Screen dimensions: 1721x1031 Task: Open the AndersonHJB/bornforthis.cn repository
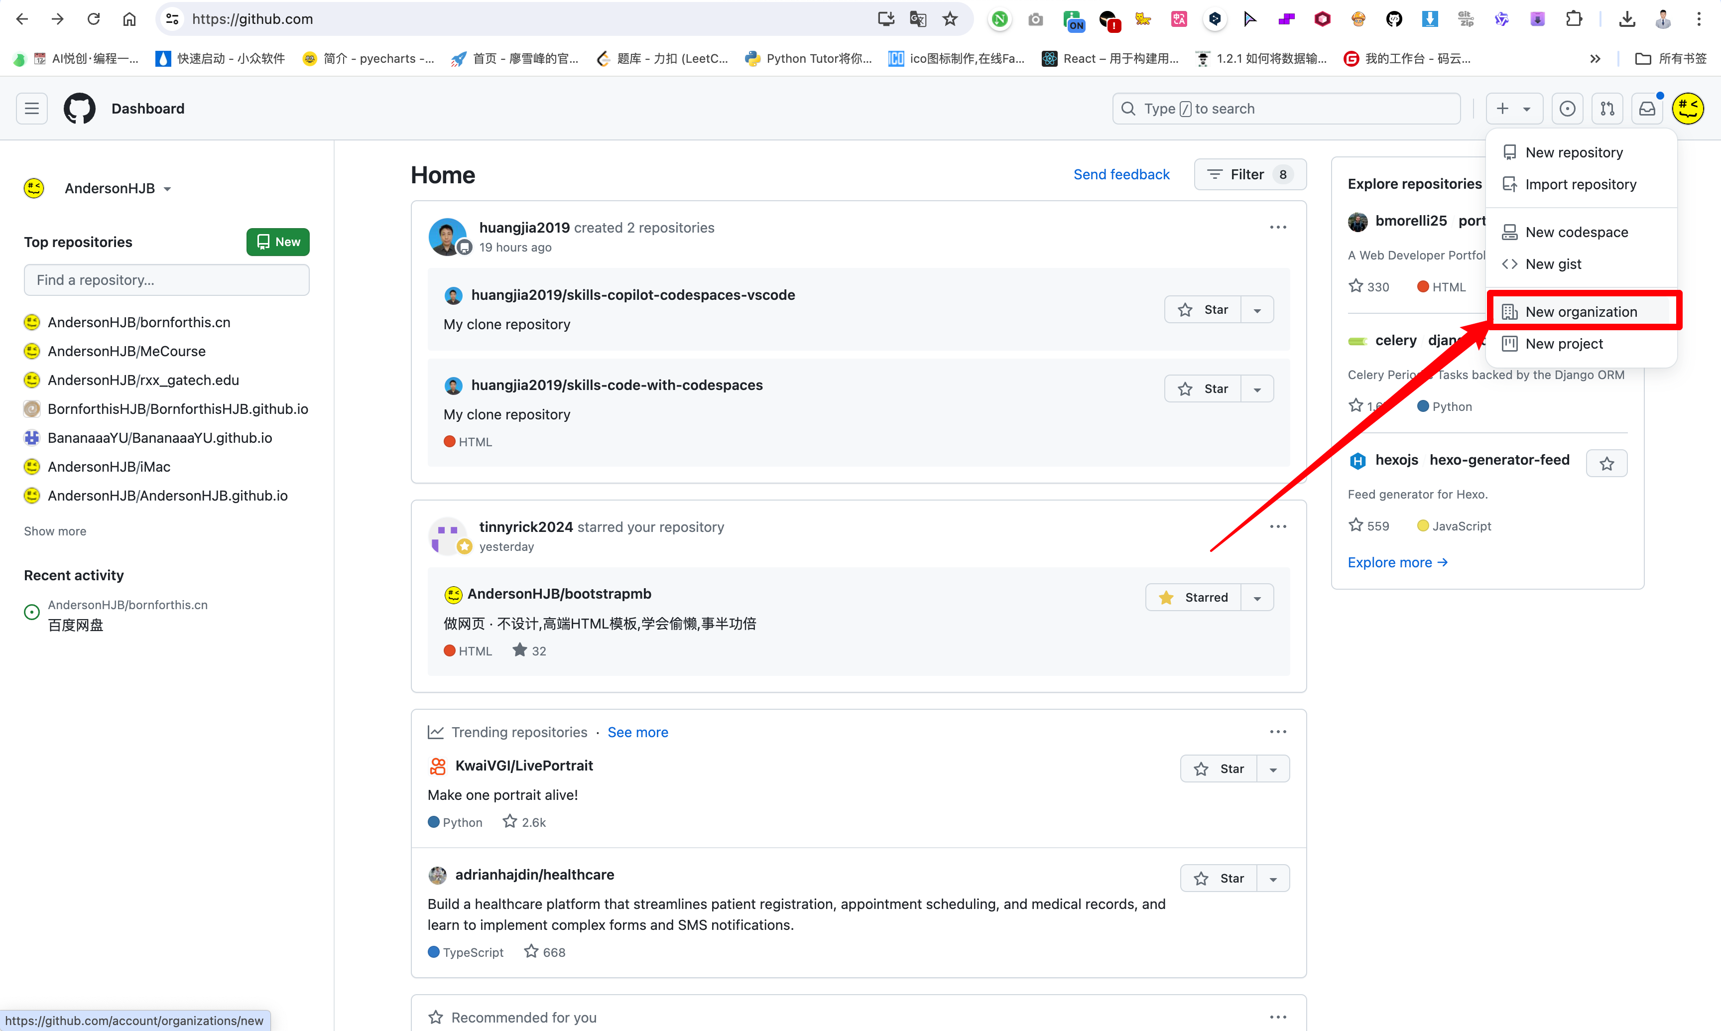tap(139, 322)
